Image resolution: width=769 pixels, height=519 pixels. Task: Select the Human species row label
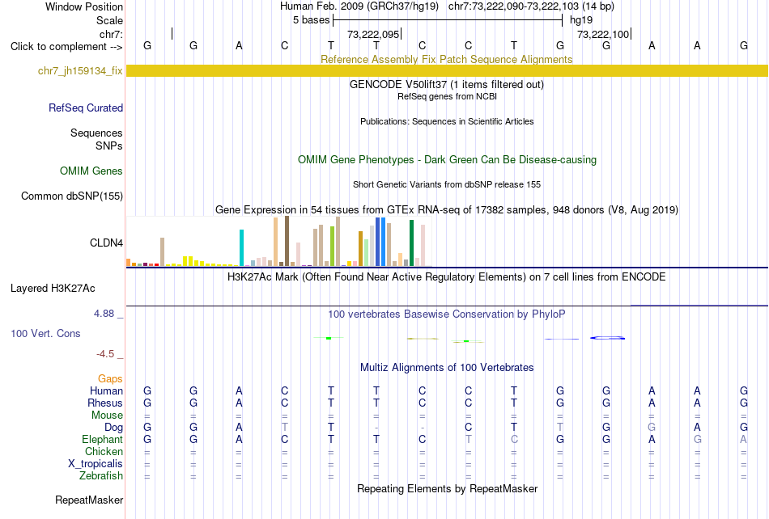(x=106, y=390)
